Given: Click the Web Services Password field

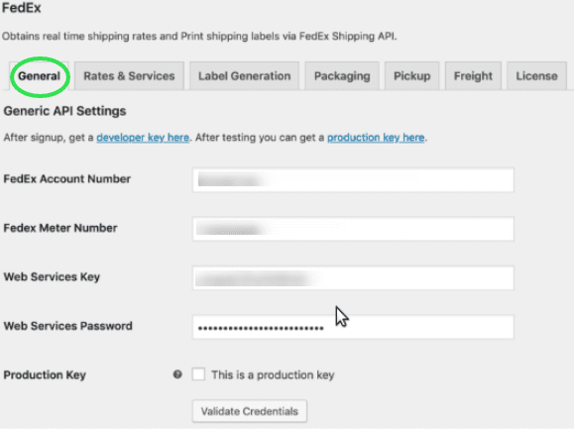Looking at the screenshot, I should coord(353,327).
